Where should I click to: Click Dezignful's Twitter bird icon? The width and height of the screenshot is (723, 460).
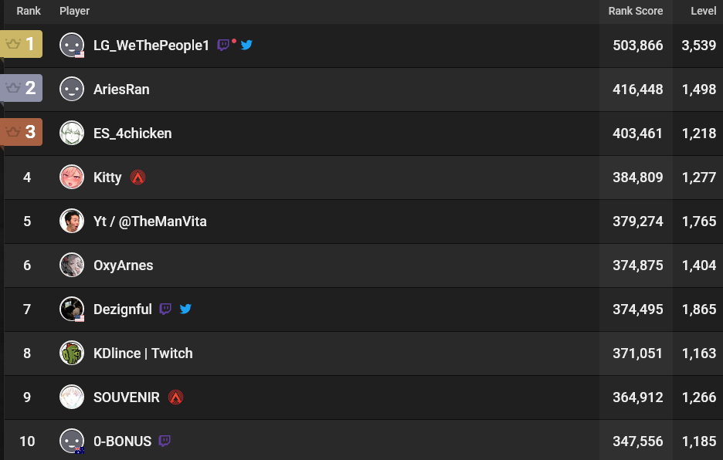pyautogui.click(x=185, y=309)
